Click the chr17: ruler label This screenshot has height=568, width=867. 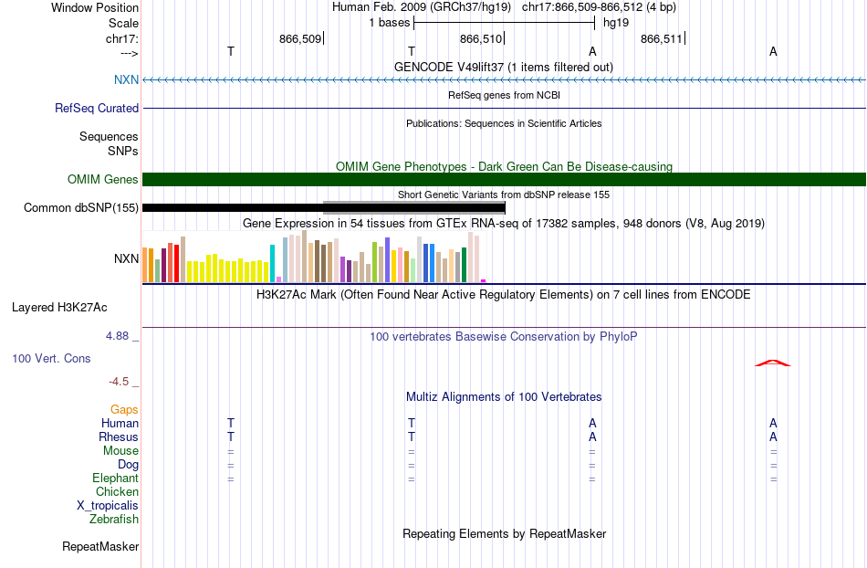click(x=122, y=38)
